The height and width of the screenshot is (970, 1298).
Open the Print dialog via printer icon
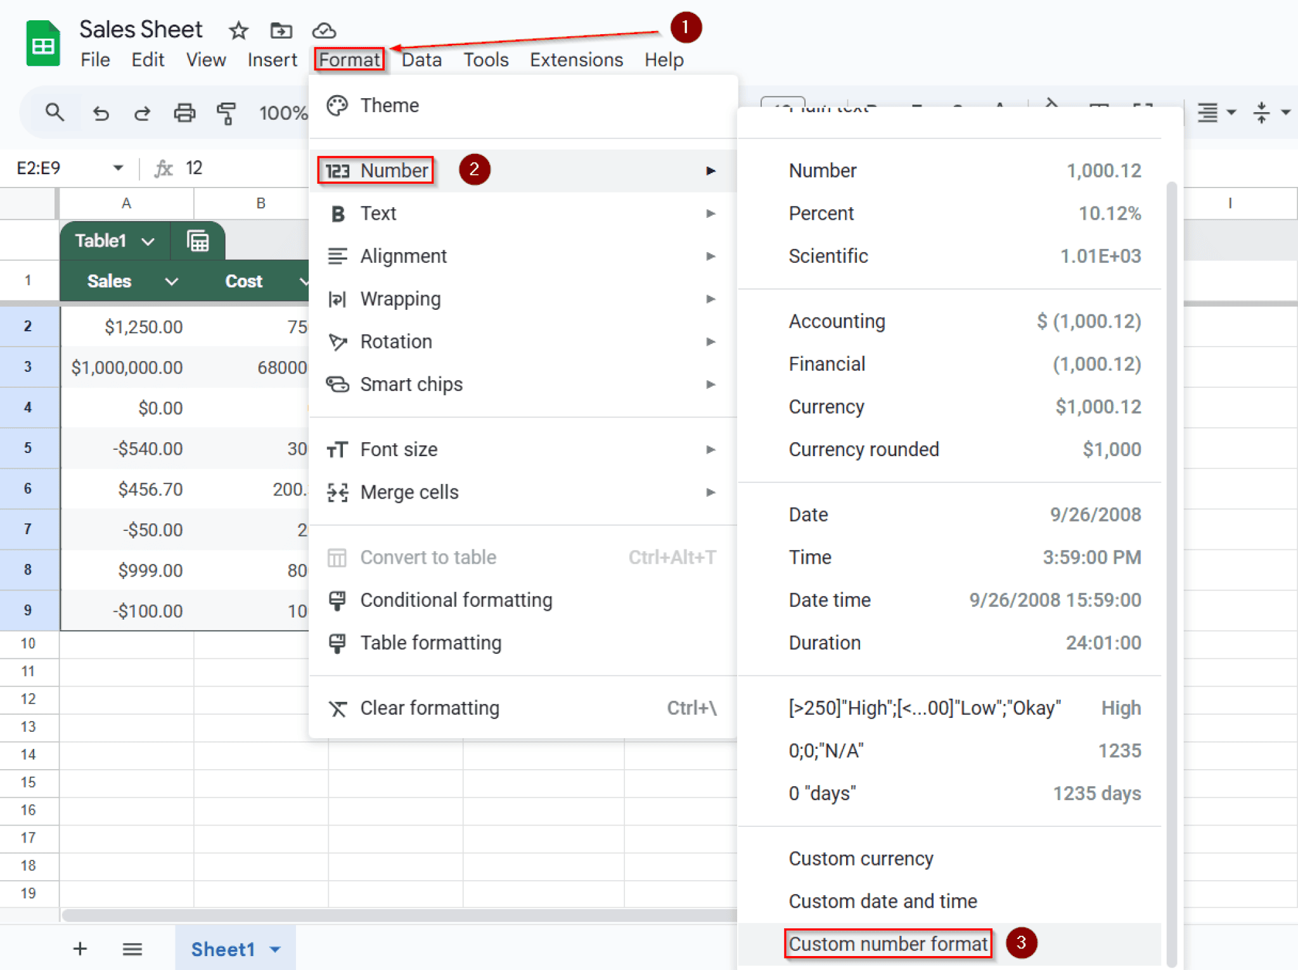(x=184, y=112)
